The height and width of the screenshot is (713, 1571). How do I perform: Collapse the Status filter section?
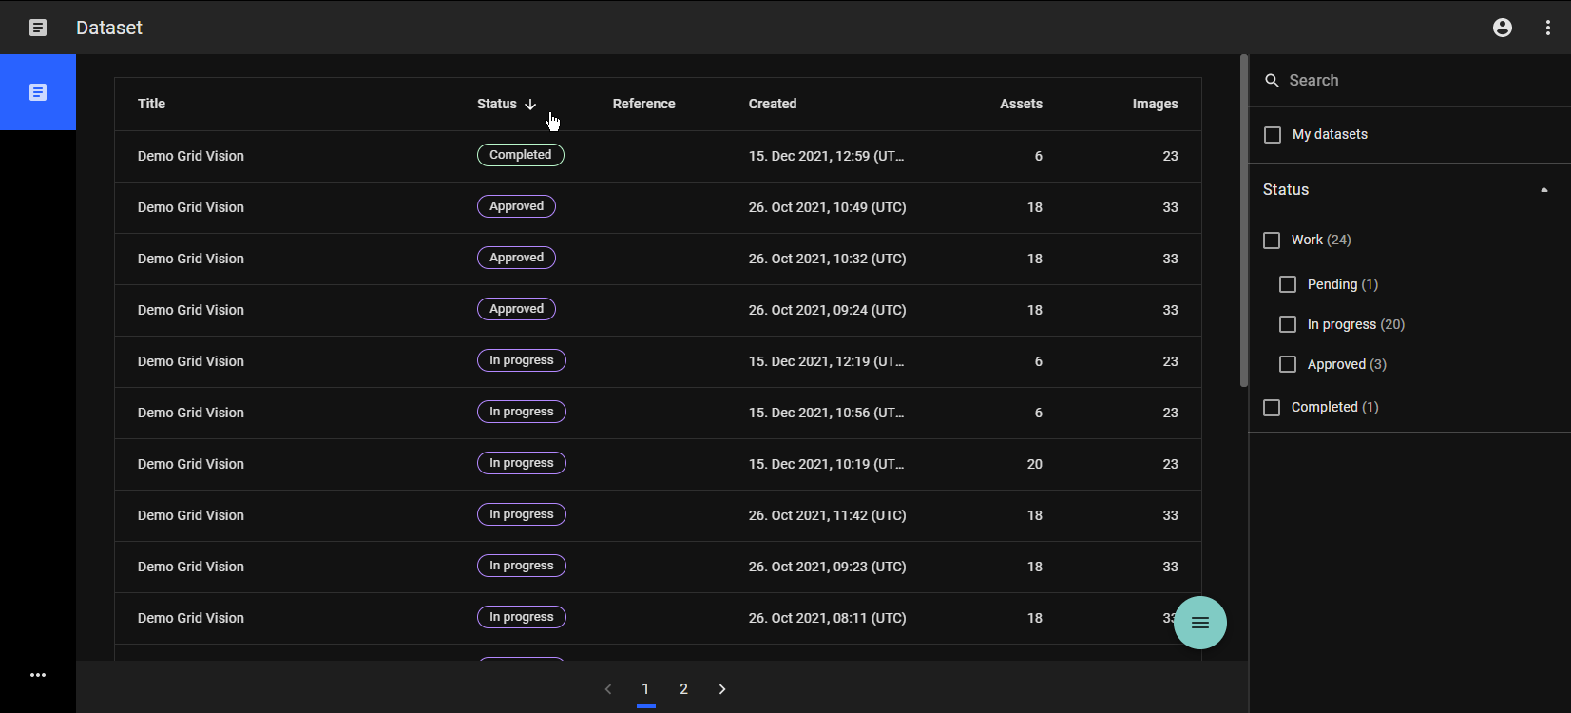(x=1543, y=190)
